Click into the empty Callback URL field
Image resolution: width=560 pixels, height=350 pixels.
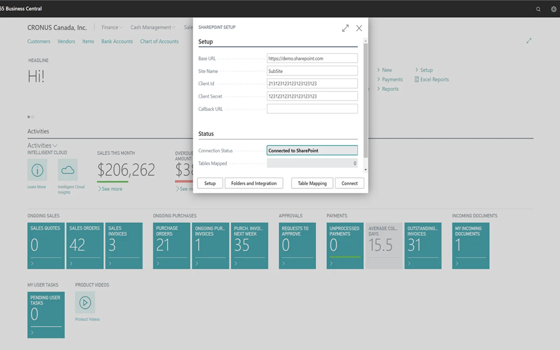pyautogui.click(x=312, y=109)
